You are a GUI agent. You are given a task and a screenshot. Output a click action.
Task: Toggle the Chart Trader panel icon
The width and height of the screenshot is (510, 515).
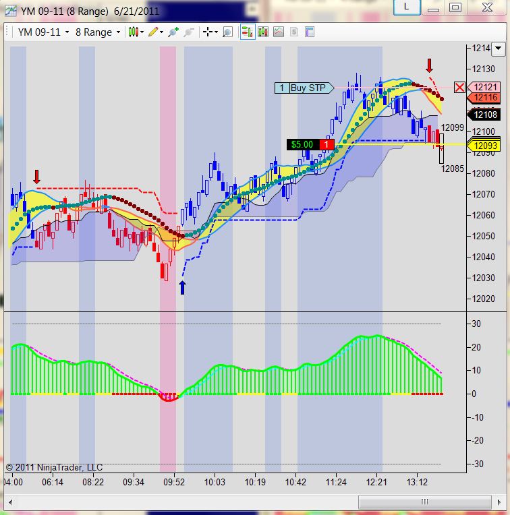(248, 32)
